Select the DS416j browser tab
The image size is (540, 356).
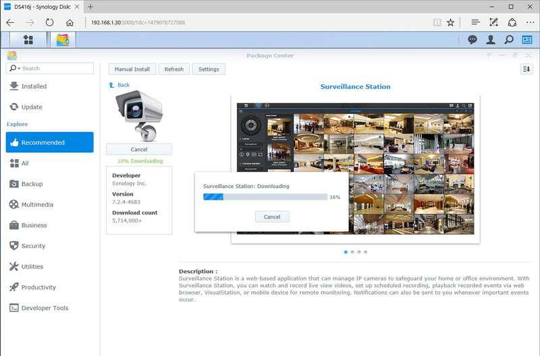(x=42, y=7)
